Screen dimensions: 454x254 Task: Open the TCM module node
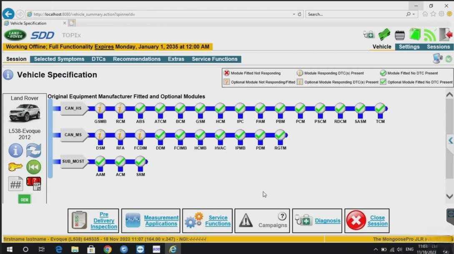click(380, 109)
